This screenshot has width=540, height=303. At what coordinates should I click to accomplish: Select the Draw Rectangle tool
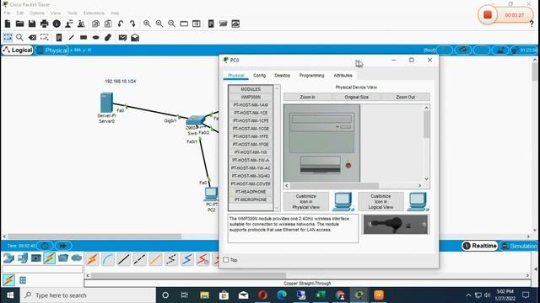(x=84, y=37)
